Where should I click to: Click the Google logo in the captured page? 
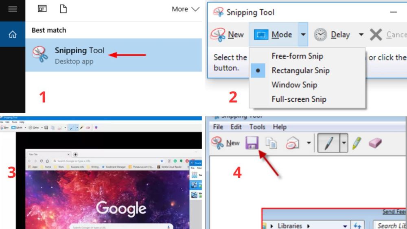coord(121,209)
